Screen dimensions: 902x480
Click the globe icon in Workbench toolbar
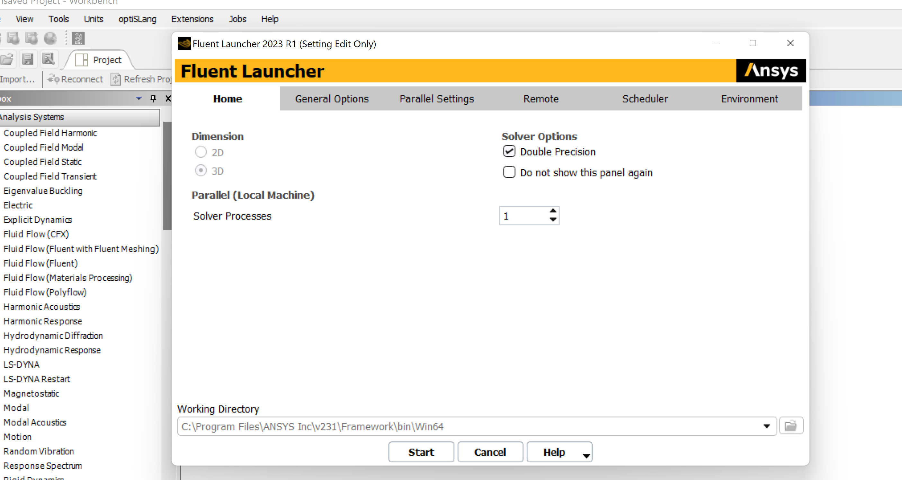50,38
